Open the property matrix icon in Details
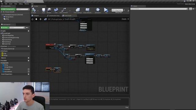The image size is (196, 110). point(190,9)
